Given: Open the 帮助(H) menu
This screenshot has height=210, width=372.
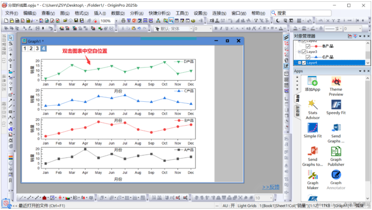Looking at the screenshot, I should point(258,13).
